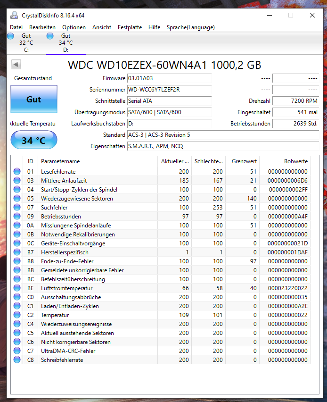The image size is (327, 402).
Task: Click the CrystalDiskInfo app icon in title bar
Action: click(x=14, y=16)
